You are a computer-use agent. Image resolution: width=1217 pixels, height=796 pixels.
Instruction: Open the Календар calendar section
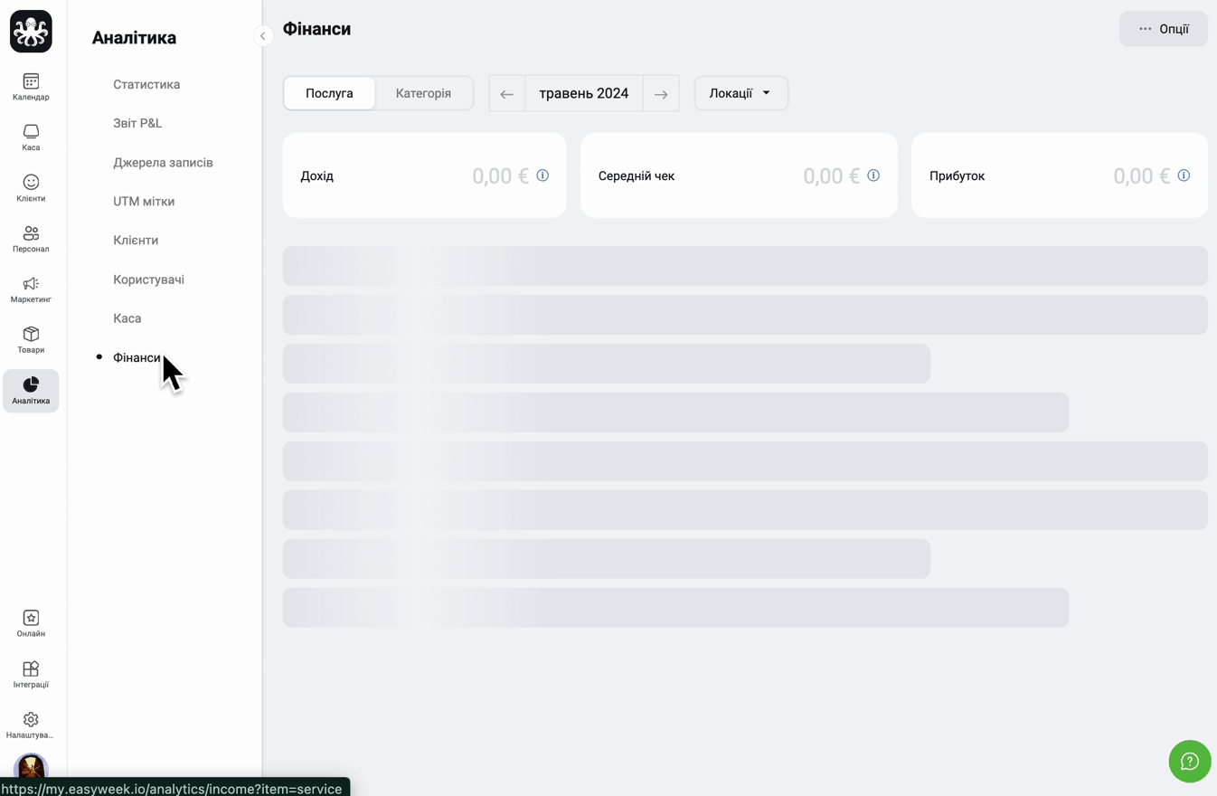click(31, 87)
